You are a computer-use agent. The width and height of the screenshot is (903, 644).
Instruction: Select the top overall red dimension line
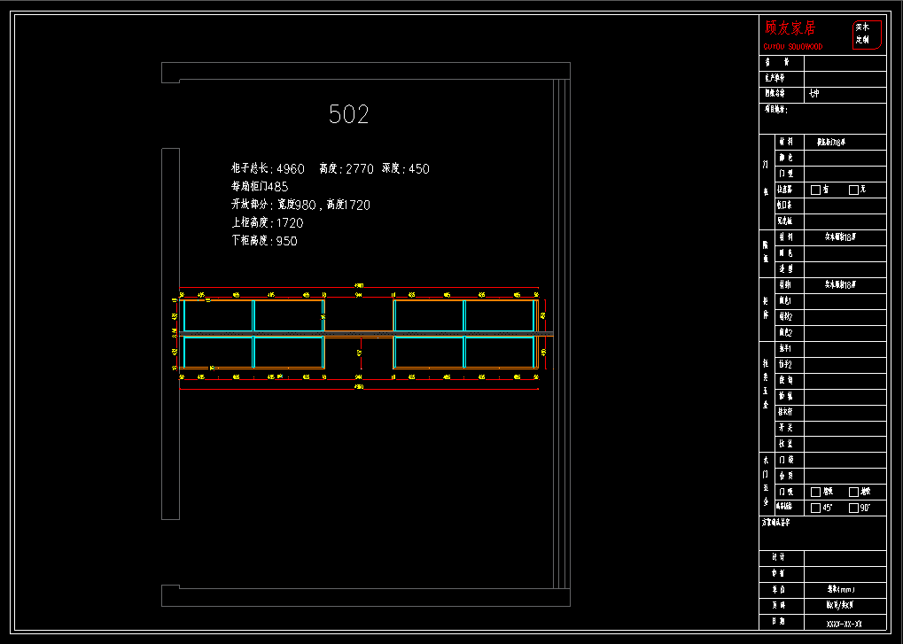click(359, 288)
